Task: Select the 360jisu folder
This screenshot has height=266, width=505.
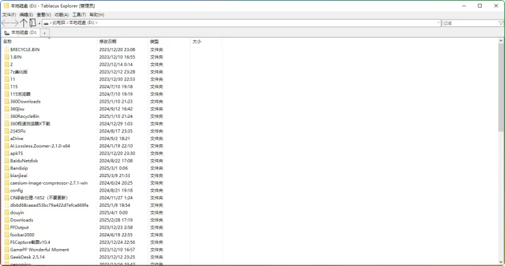Action: click(17, 108)
